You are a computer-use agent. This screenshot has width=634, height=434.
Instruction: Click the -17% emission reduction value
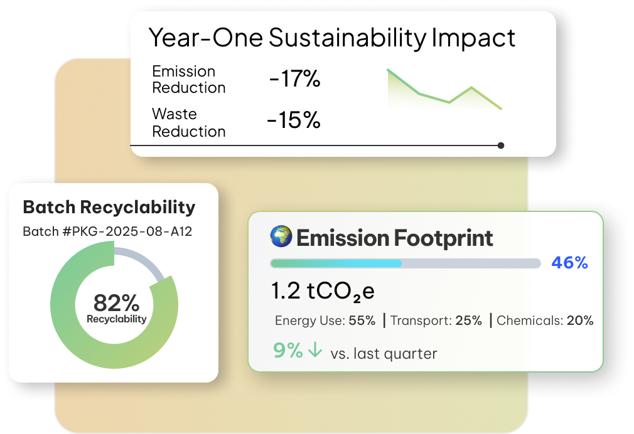coord(294,80)
